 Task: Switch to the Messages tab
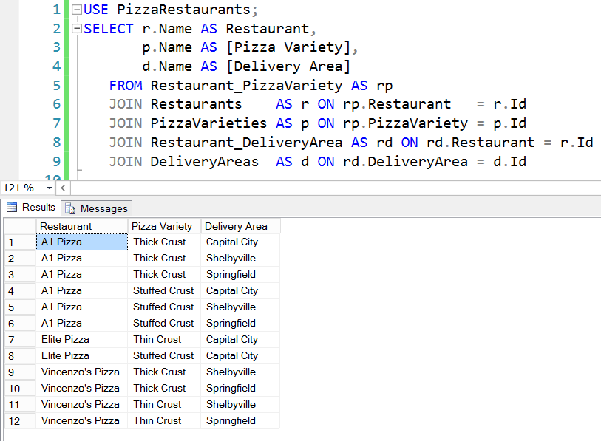pyautogui.click(x=97, y=208)
